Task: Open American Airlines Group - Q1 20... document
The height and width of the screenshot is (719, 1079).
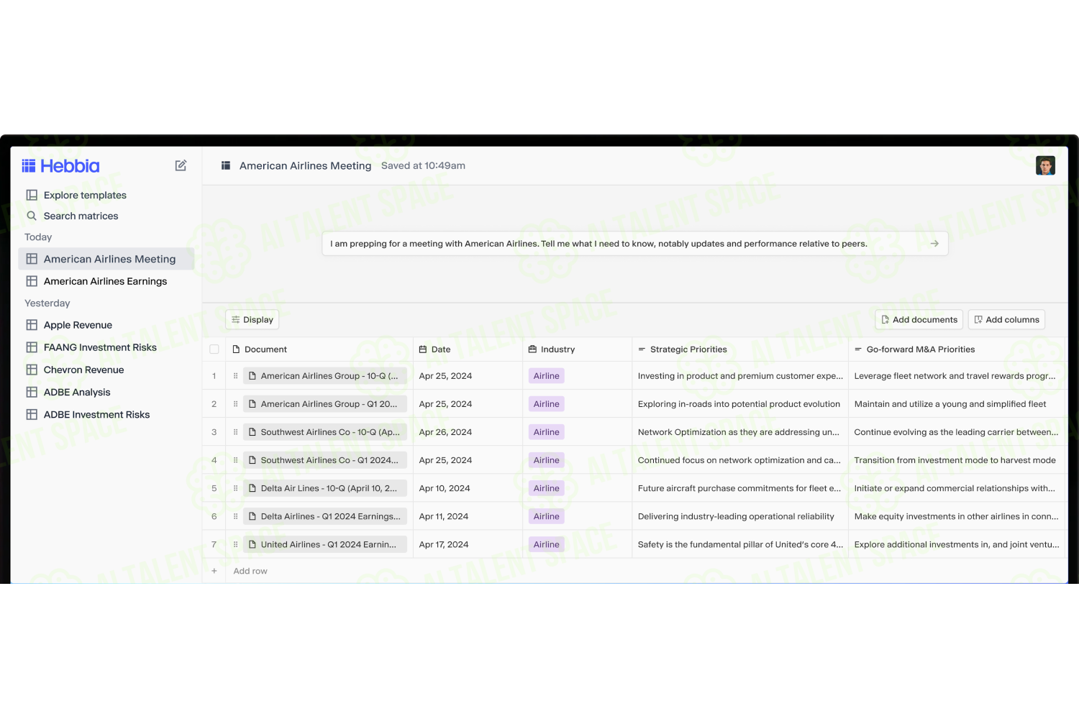Action: point(325,404)
